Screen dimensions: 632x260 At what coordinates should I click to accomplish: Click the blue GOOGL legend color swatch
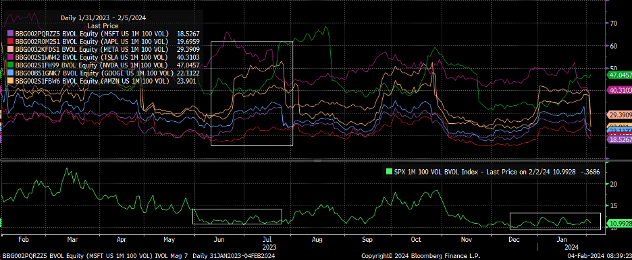(x=11, y=73)
